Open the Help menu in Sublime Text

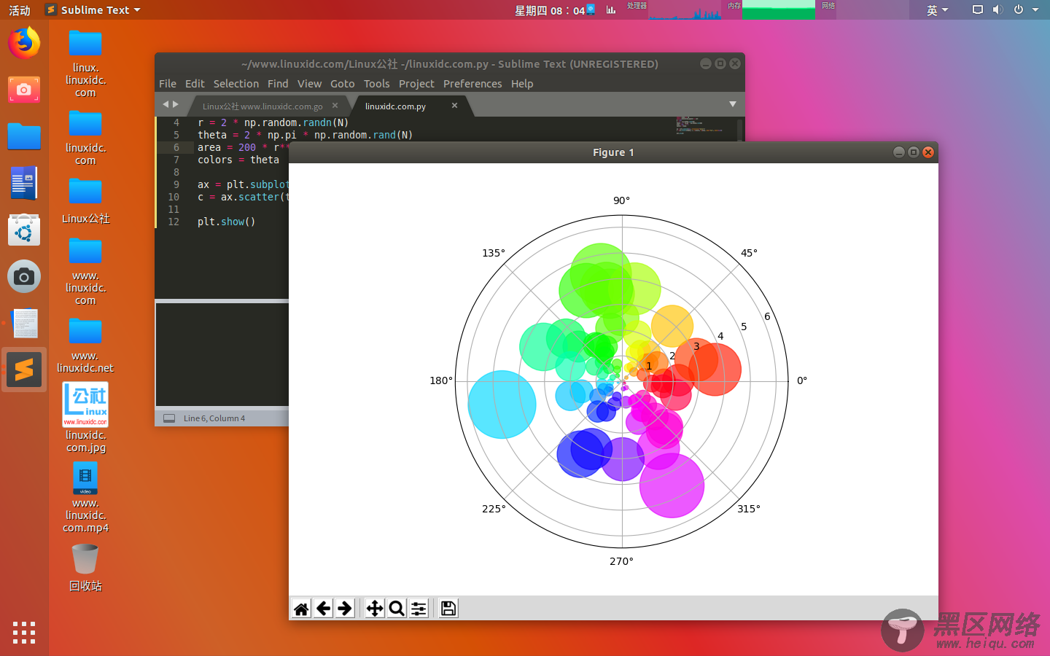coord(522,84)
